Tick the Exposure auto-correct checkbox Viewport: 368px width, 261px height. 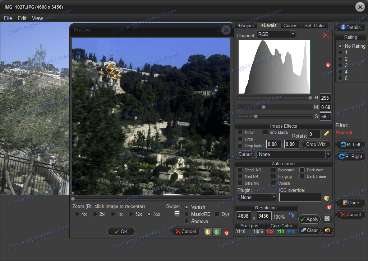click(x=273, y=170)
